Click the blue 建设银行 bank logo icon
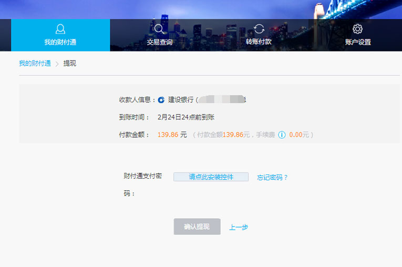Image resolution: width=402 pixels, height=267 pixels. click(x=161, y=99)
